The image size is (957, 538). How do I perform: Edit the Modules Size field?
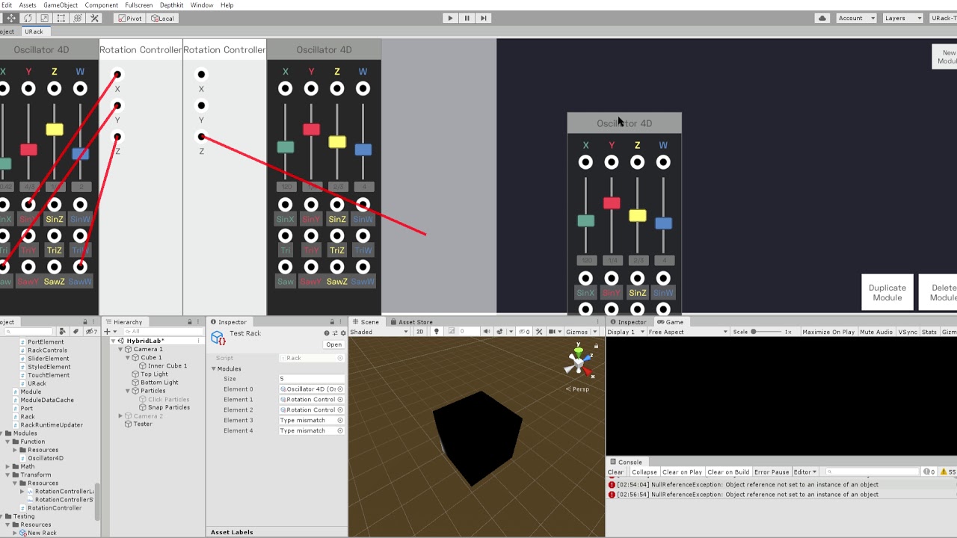coord(311,379)
